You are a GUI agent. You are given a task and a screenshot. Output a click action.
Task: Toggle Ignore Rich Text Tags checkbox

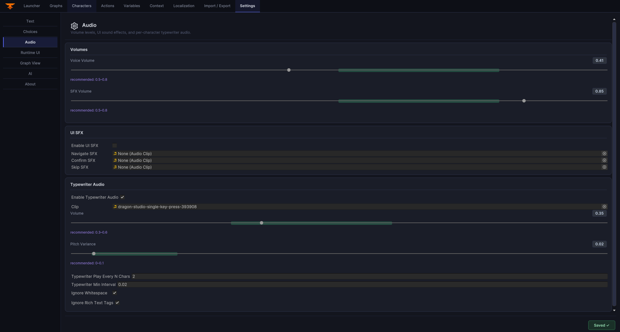(117, 303)
